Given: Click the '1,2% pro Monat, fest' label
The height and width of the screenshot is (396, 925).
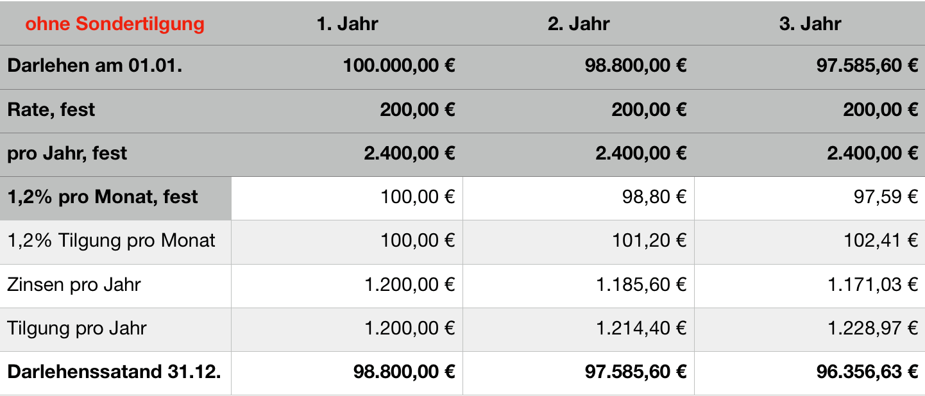Looking at the screenshot, I should 103,197.
